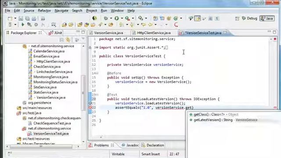
Task: Switch to the HttpClientService.java editor tab
Action: pyautogui.click(x=151, y=33)
